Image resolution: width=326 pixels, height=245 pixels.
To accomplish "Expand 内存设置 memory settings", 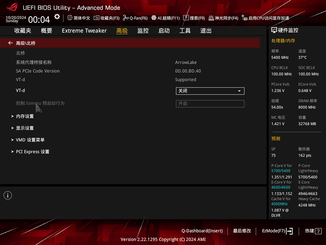I will (x=26, y=116).
